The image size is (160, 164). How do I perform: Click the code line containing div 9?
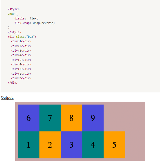[x=21, y=78]
